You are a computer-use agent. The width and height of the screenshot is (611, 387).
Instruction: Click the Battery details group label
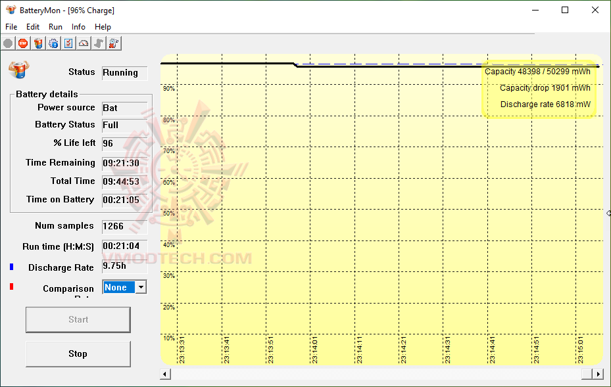[47, 94]
